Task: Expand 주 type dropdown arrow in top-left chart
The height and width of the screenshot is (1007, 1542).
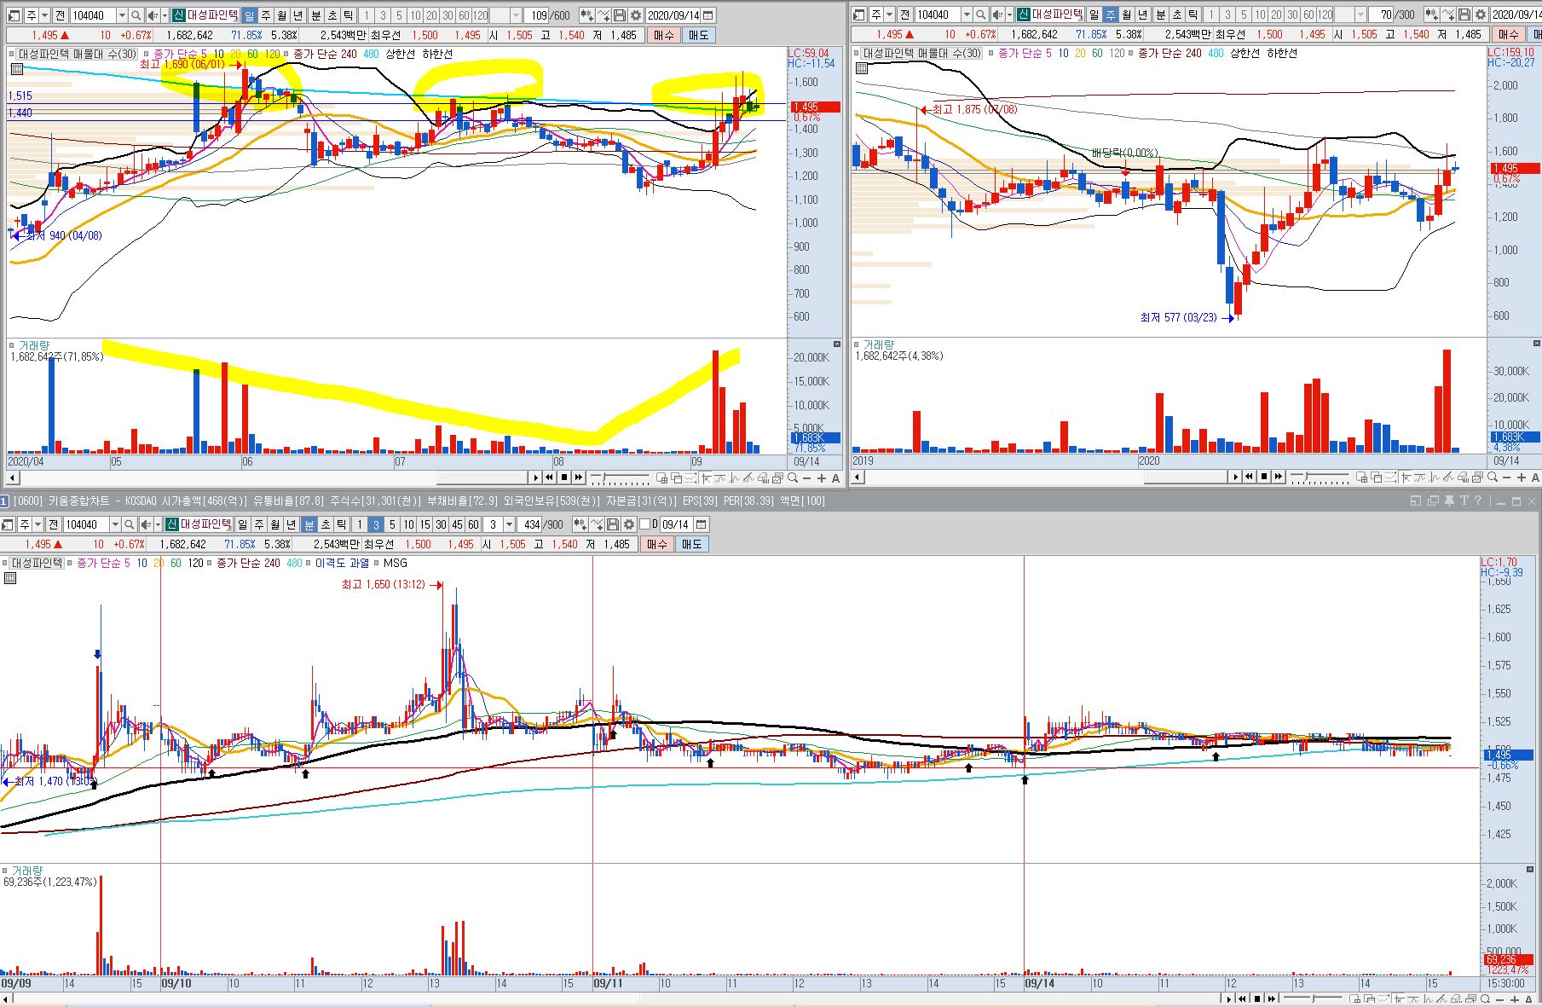Action: pos(44,15)
